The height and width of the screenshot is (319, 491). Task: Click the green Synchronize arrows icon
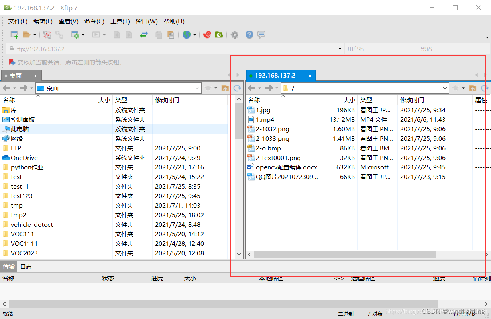(144, 35)
